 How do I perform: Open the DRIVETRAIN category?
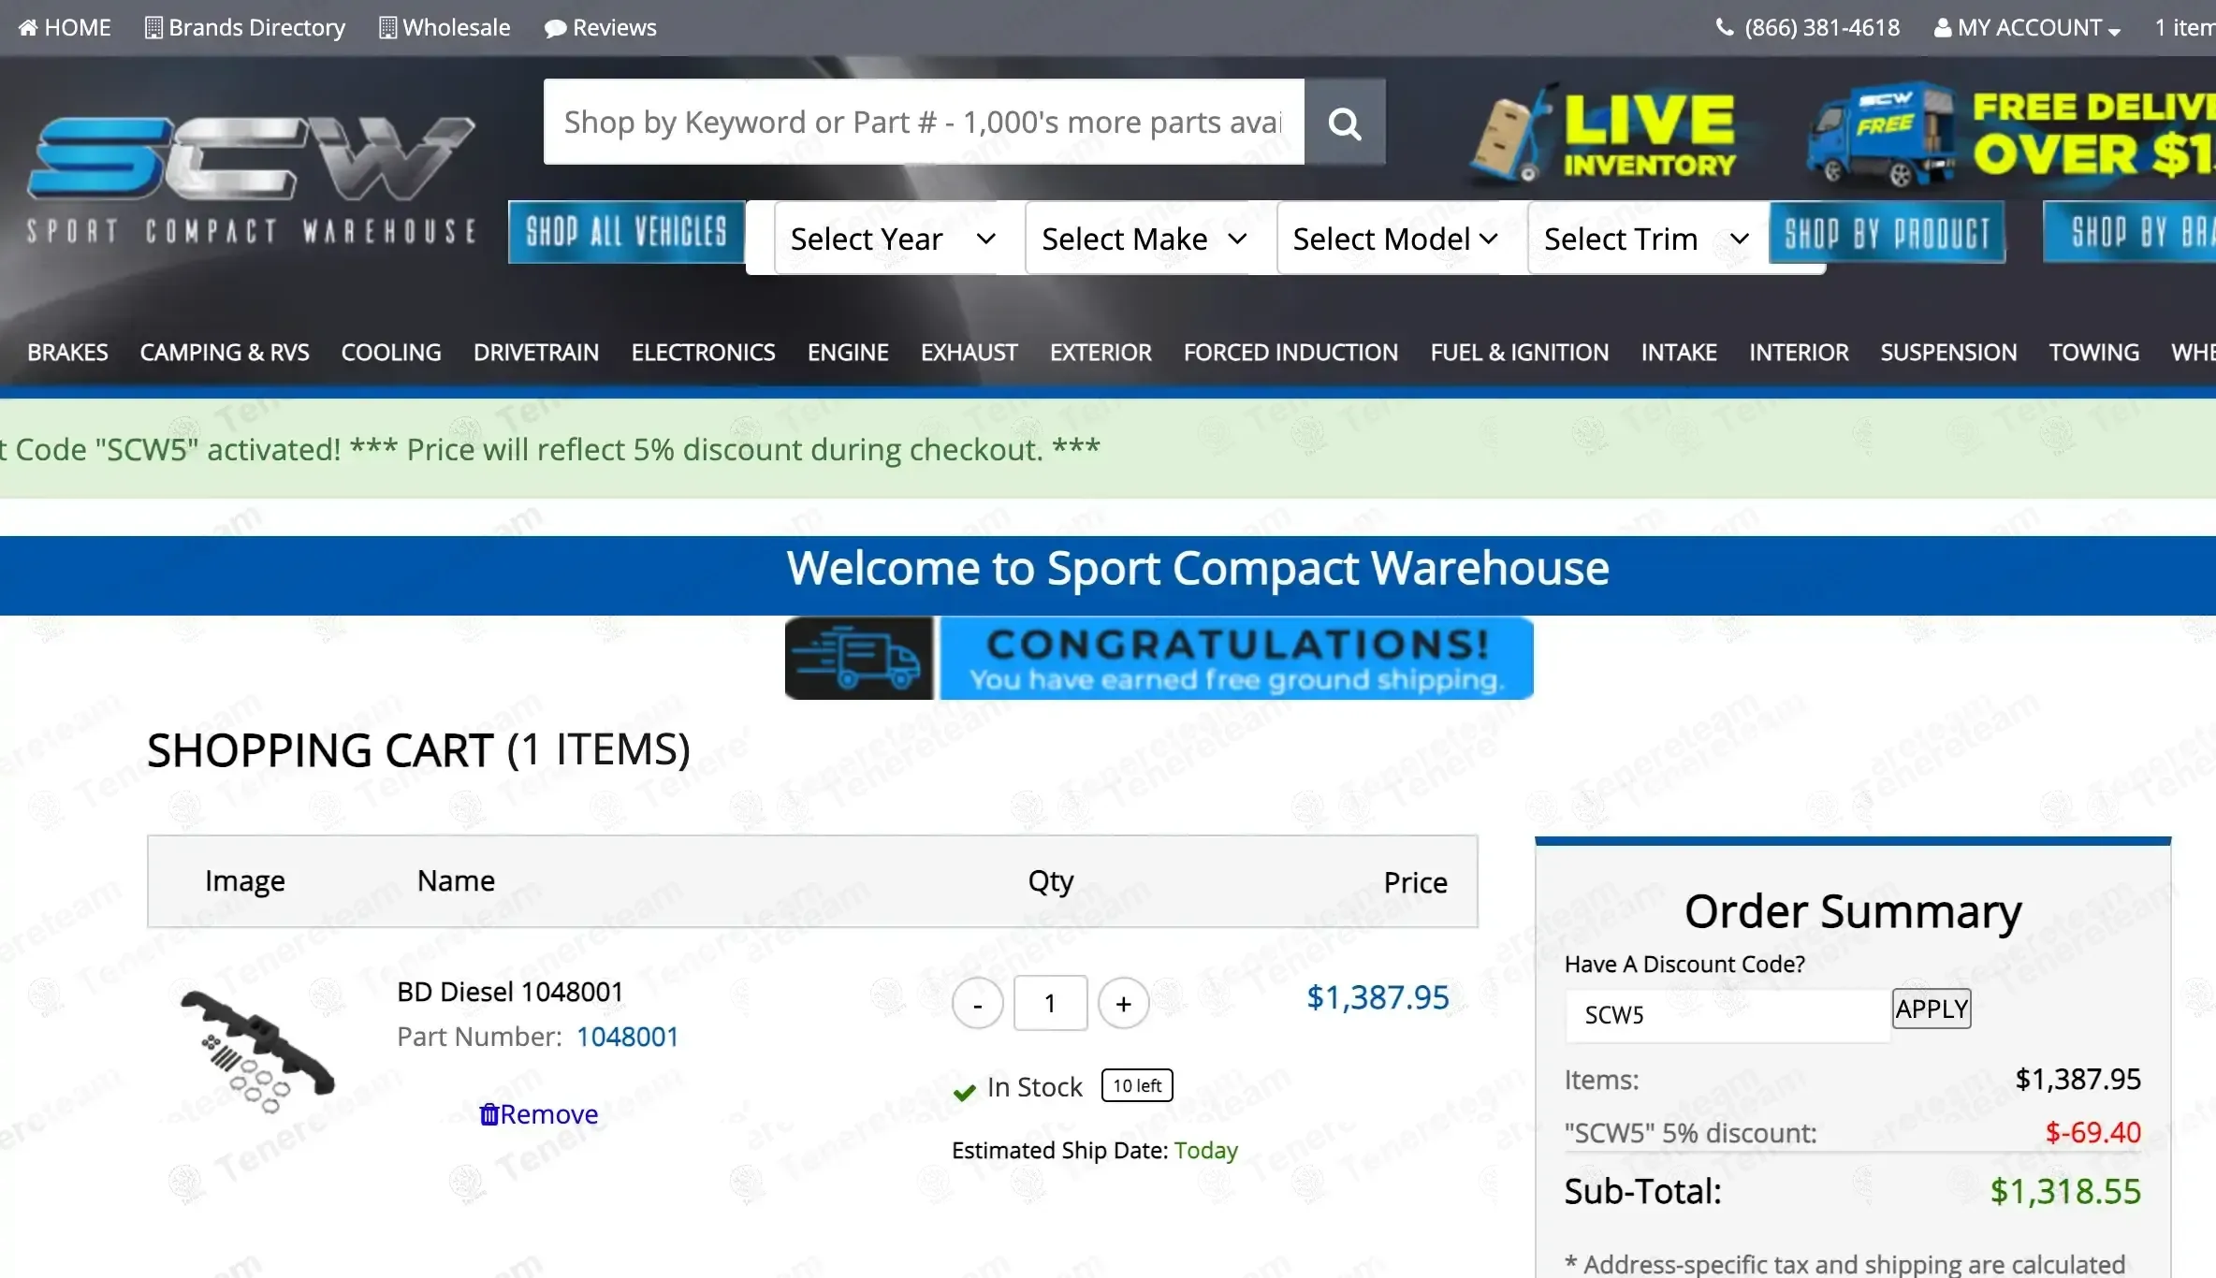[x=536, y=352]
